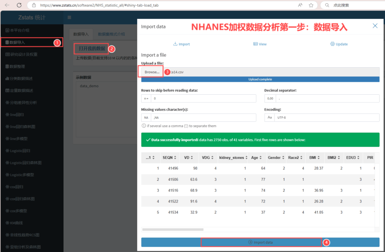Switch to the 数据导入 tab

pyautogui.click(x=81, y=34)
